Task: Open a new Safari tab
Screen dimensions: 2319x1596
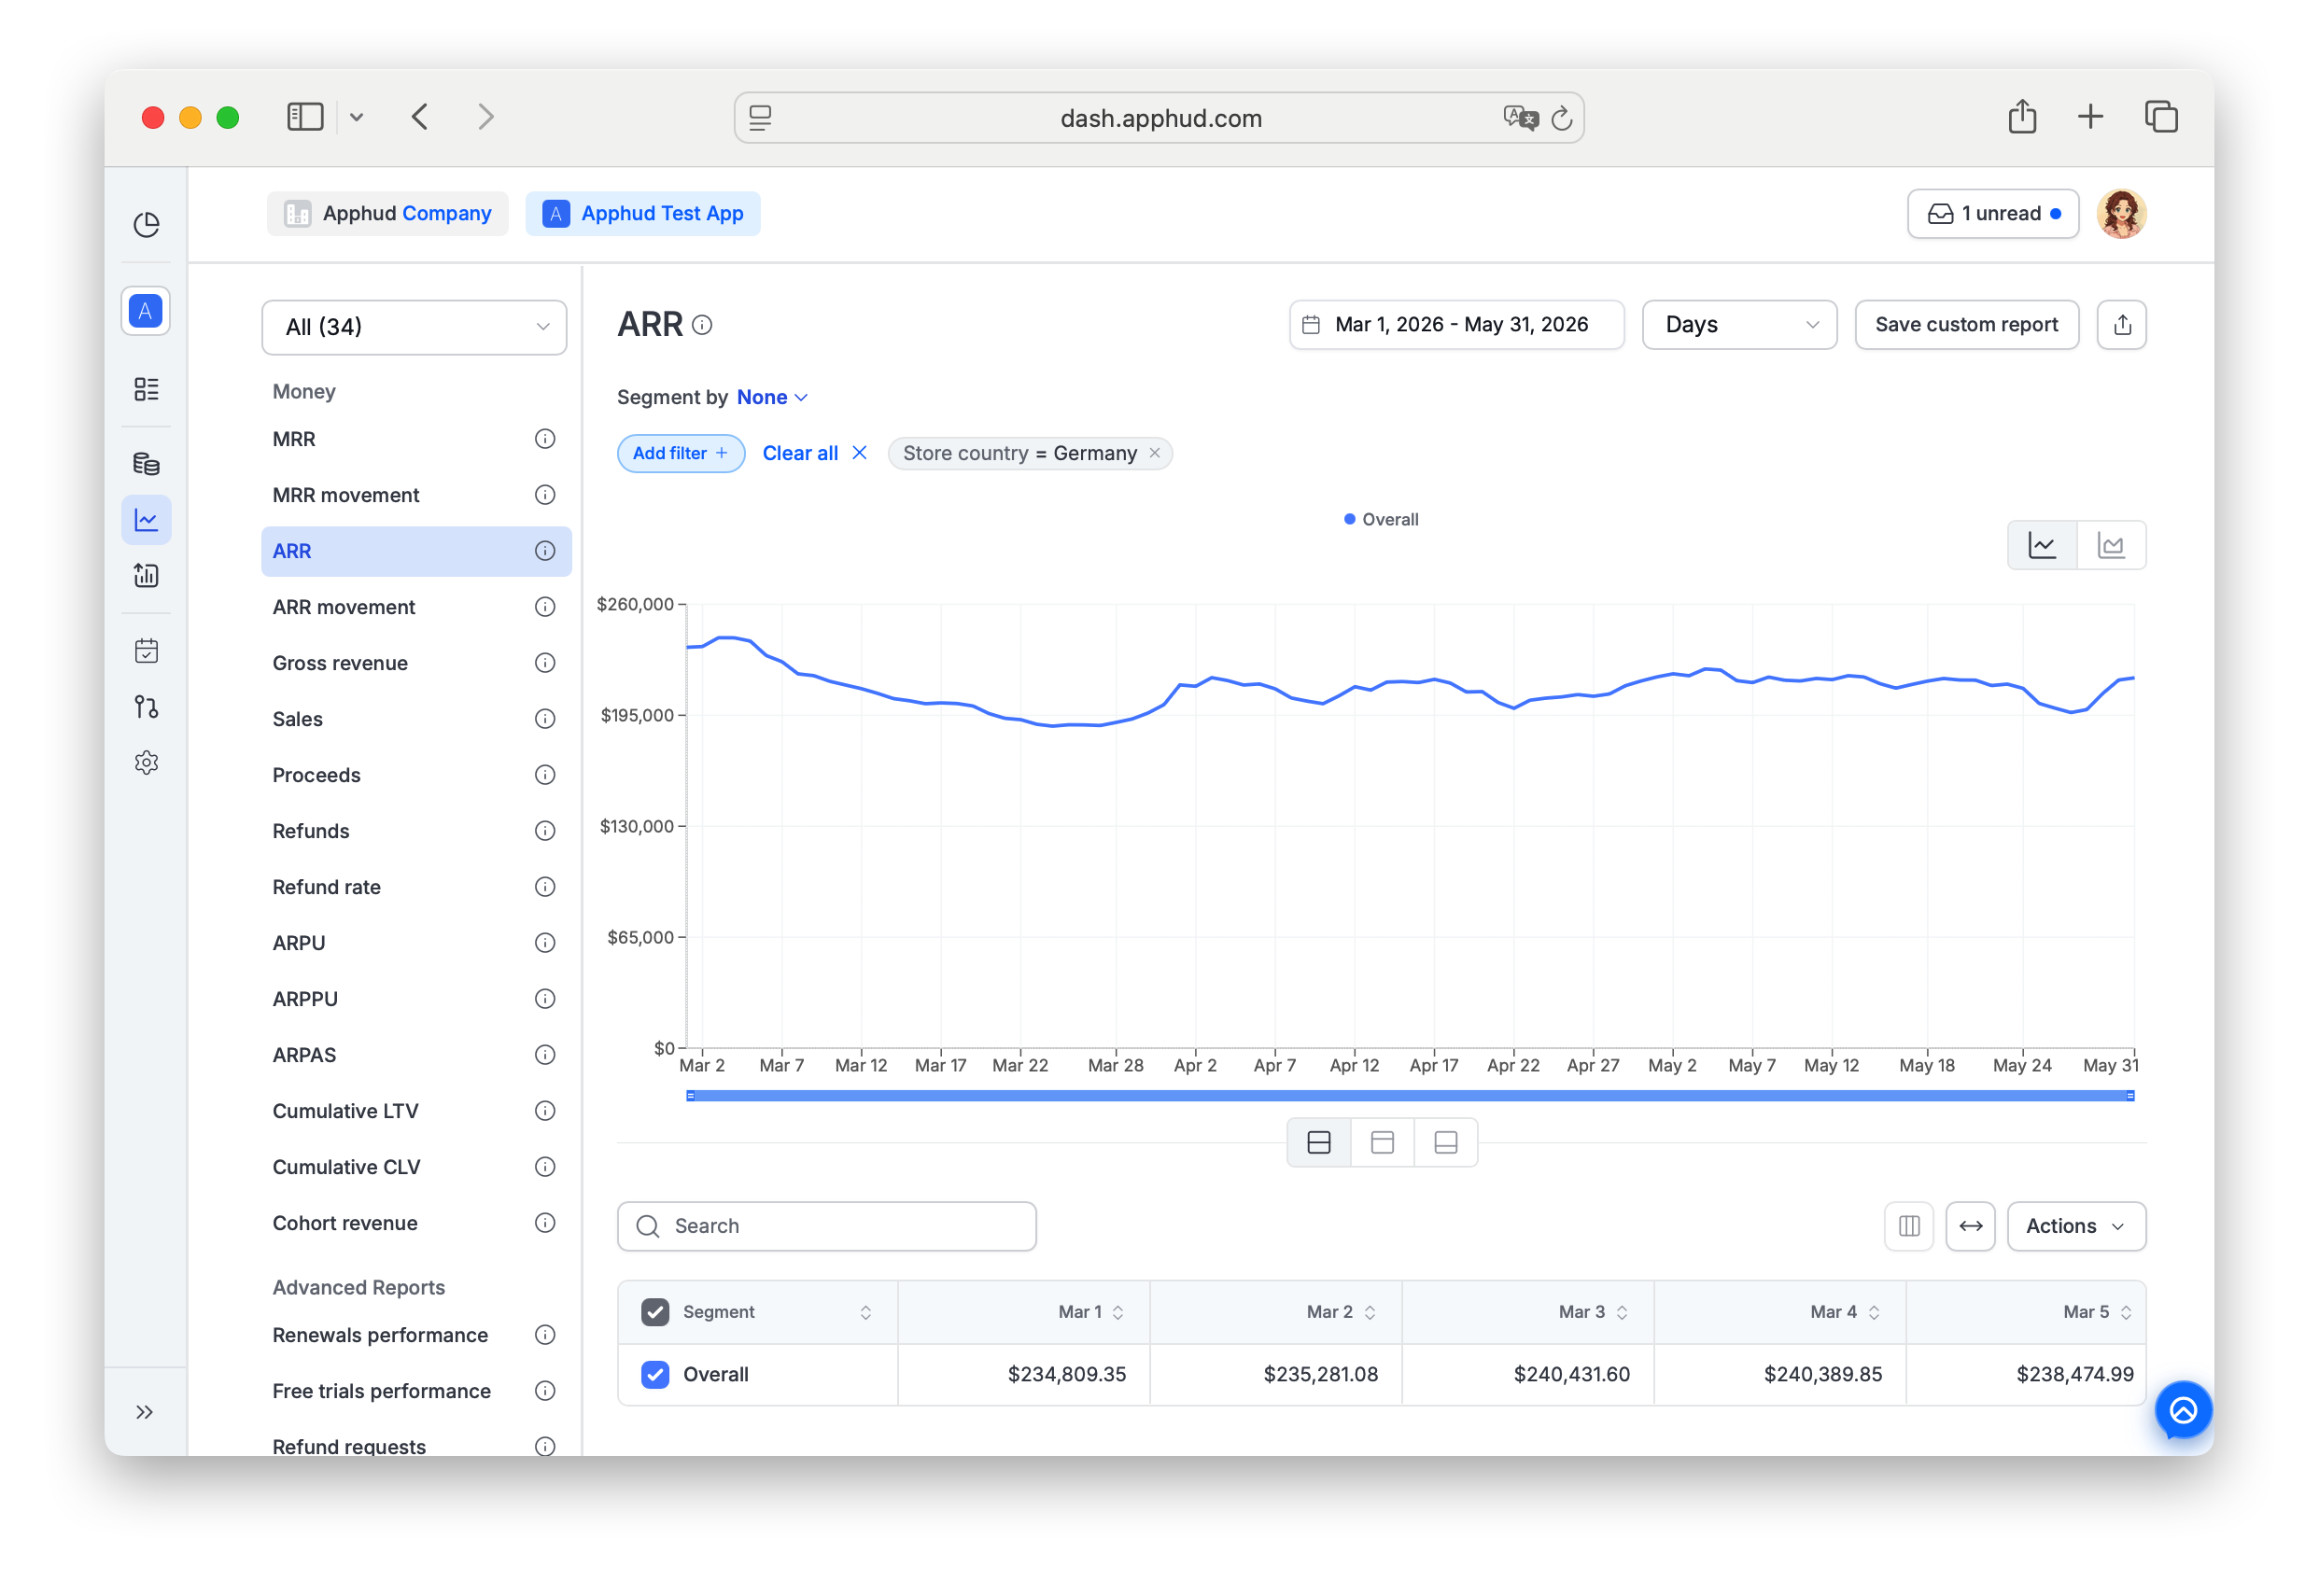Action: click(x=2090, y=117)
